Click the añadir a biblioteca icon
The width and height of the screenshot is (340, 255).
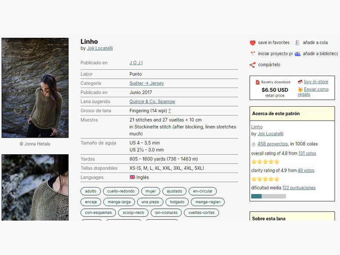[x=297, y=54]
